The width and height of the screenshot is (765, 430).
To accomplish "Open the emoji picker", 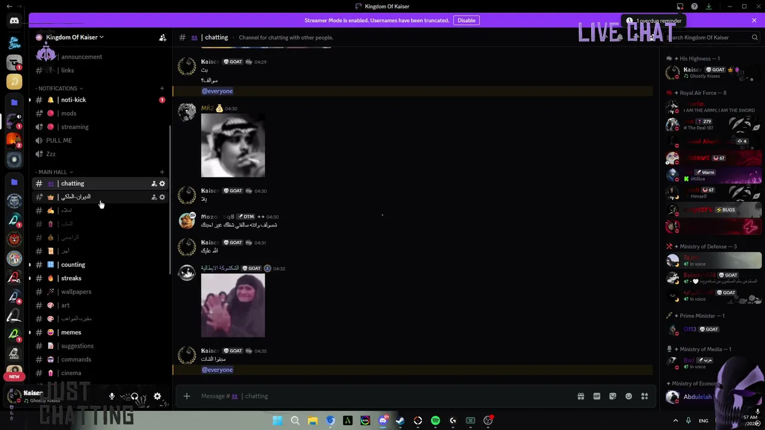I will (629, 396).
